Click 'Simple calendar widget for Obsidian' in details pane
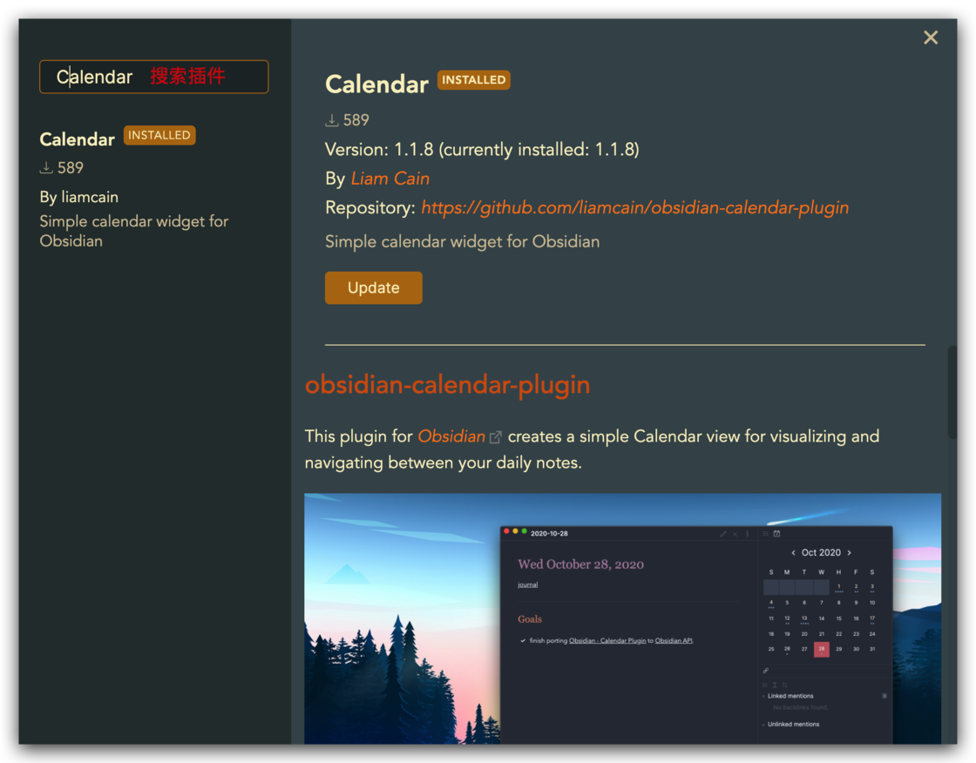976x763 pixels. (x=463, y=241)
